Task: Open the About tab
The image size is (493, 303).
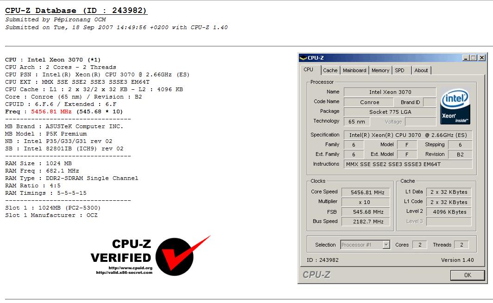Action: 421,70
